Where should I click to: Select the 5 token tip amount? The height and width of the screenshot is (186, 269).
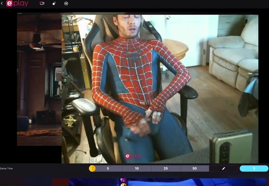click(x=108, y=169)
